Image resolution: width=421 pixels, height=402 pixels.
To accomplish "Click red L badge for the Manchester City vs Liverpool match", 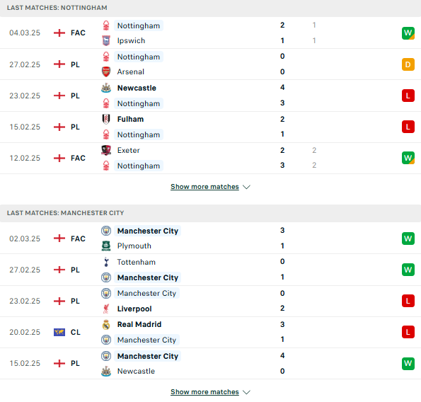I will pyautogui.click(x=408, y=301).
